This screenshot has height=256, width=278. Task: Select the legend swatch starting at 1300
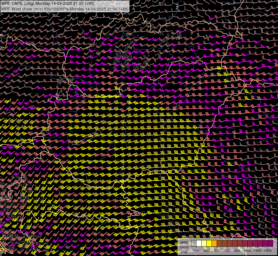click(x=260, y=243)
